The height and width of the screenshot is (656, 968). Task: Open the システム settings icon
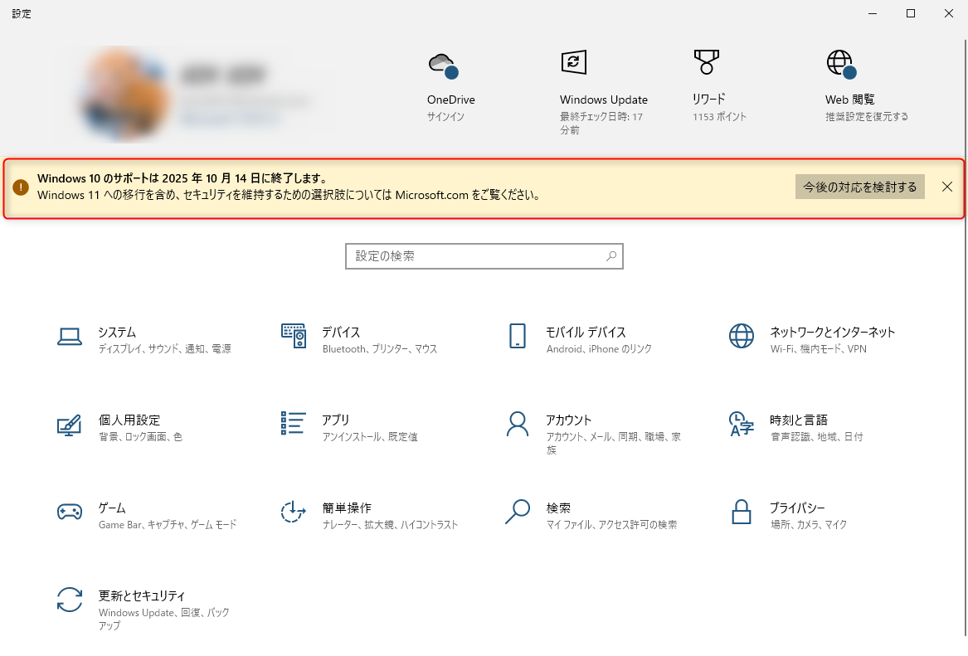click(70, 336)
